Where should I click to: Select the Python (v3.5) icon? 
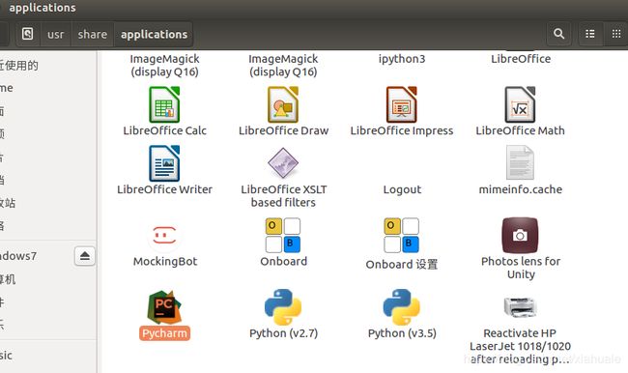coord(402,307)
